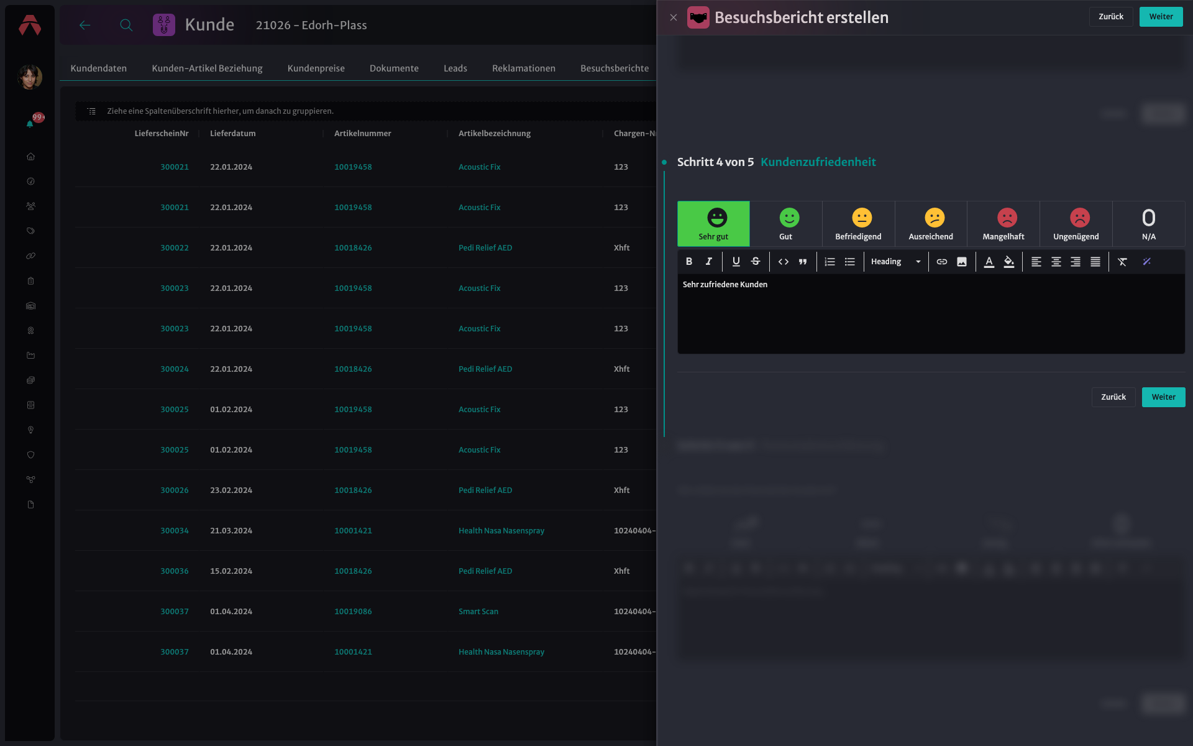Open the search icon in the header
The image size is (1193, 746).
pos(126,25)
